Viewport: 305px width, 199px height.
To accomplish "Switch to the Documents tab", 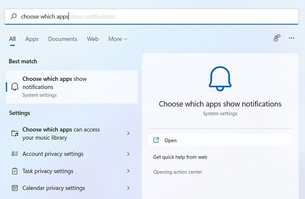I will [63, 39].
